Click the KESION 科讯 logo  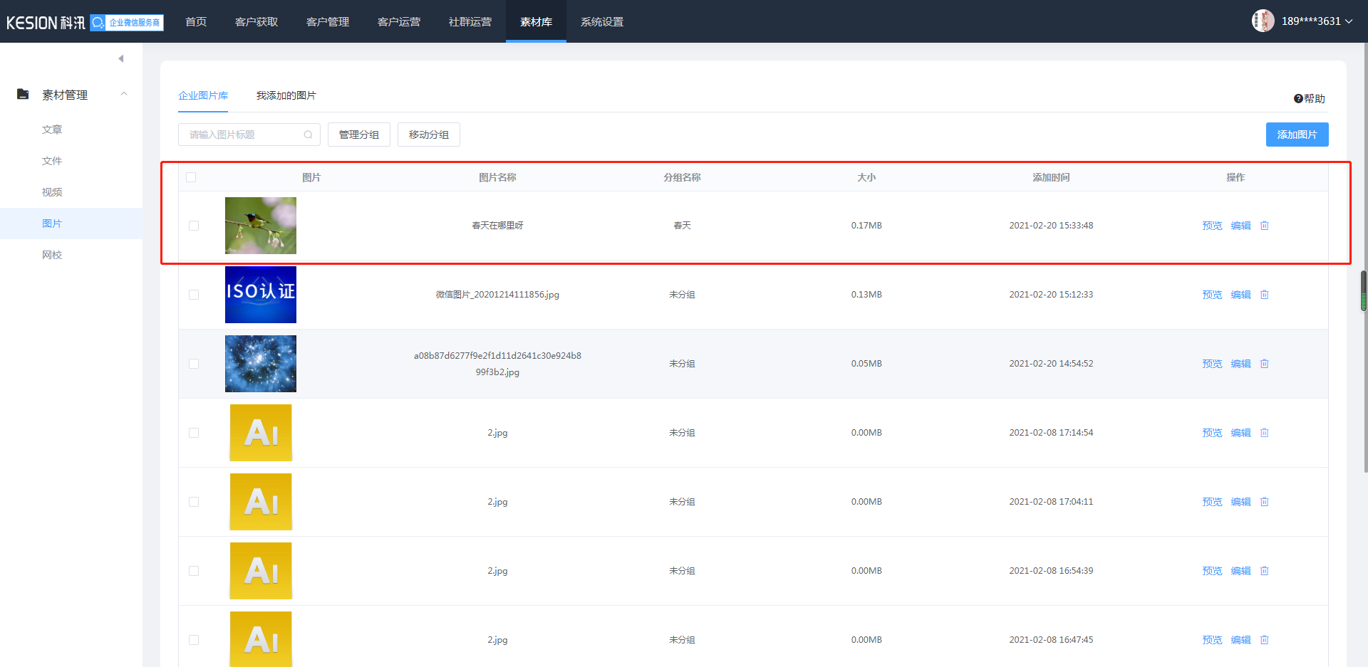click(x=46, y=23)
